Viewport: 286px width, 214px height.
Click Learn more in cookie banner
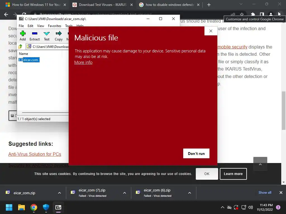click(233, 174)
